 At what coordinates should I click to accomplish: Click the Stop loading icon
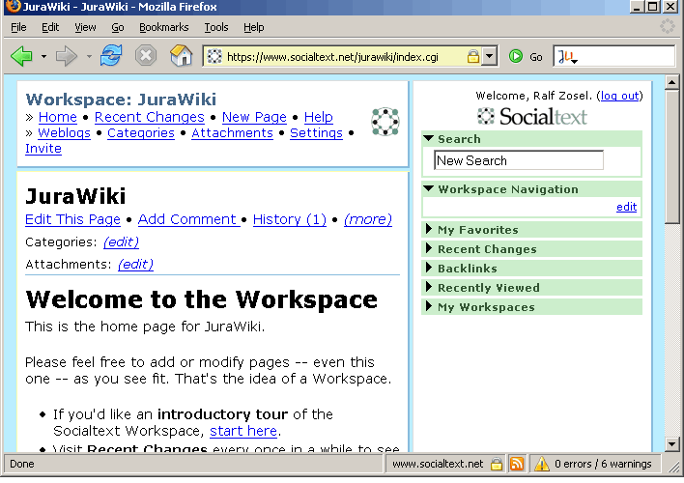[x=145, y=56]
